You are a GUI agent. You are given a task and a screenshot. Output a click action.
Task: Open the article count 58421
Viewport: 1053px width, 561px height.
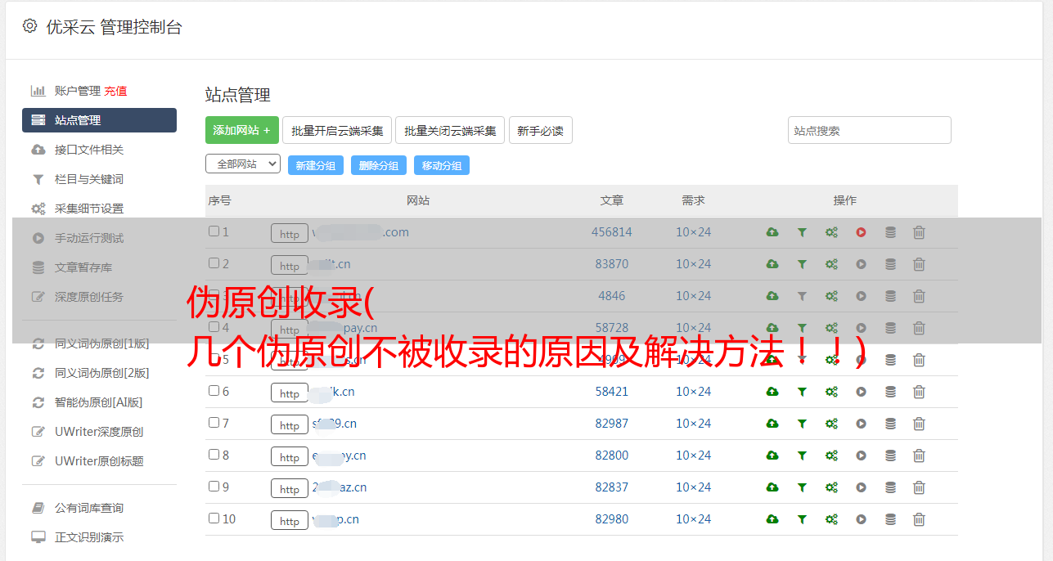click(x=612, y=392)
